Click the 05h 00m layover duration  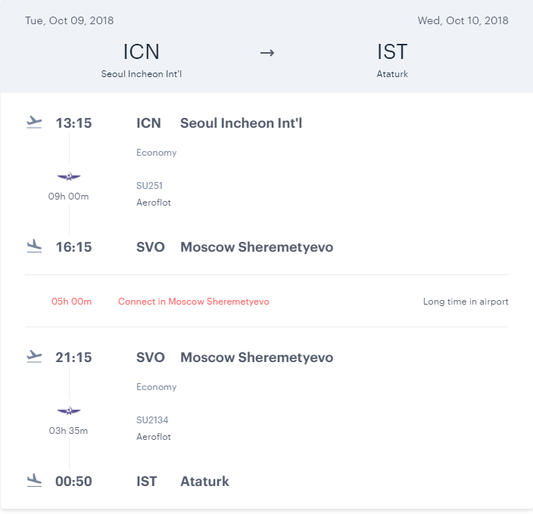pos(71,302)
